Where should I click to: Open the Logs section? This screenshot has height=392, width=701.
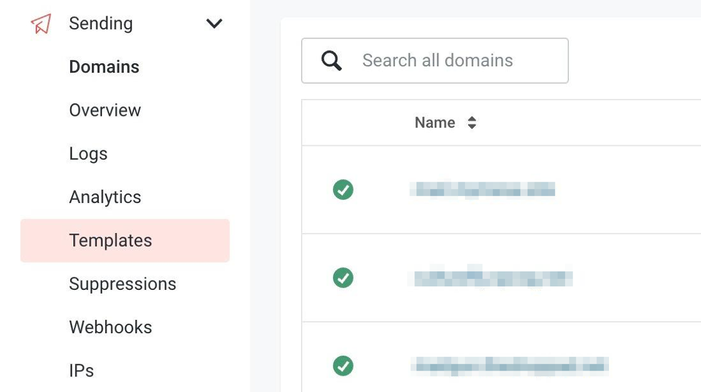click(x=88, y=153)
